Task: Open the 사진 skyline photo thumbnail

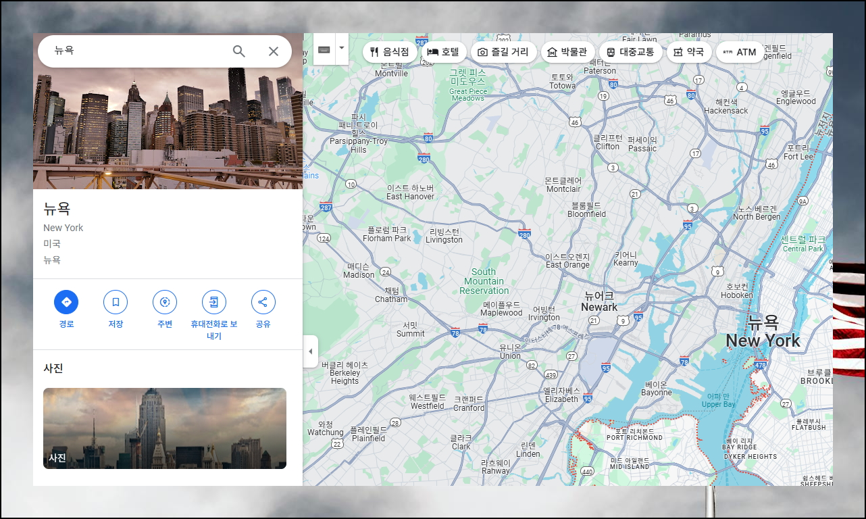Action: pos(165,428)
